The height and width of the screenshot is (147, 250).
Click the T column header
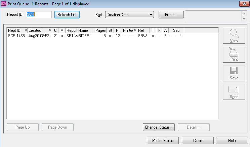coord(153,30)
